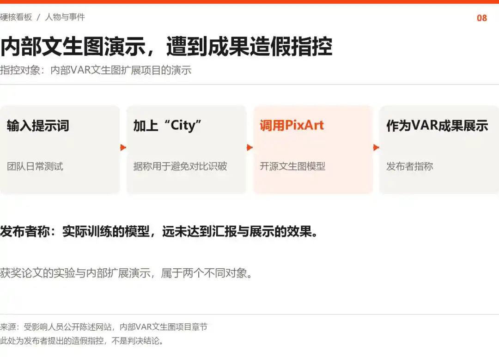Click the caption 开源文生图模型
The height and width of the screenshot is (357, 499).
pyautogui.click(x=292, y=166)
